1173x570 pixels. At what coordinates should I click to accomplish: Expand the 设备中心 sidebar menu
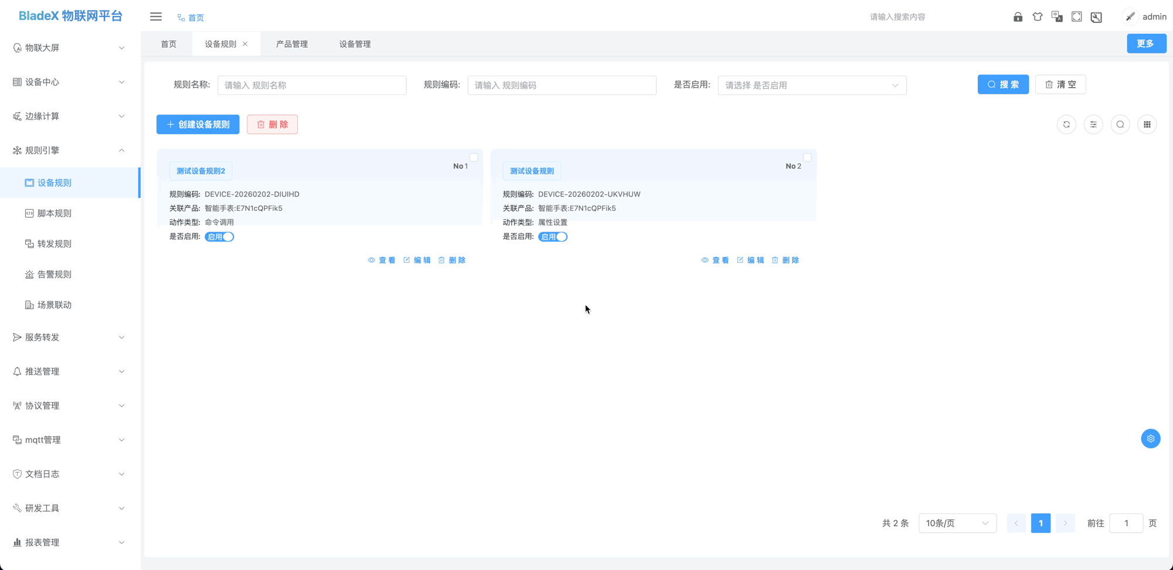[69, 82]
